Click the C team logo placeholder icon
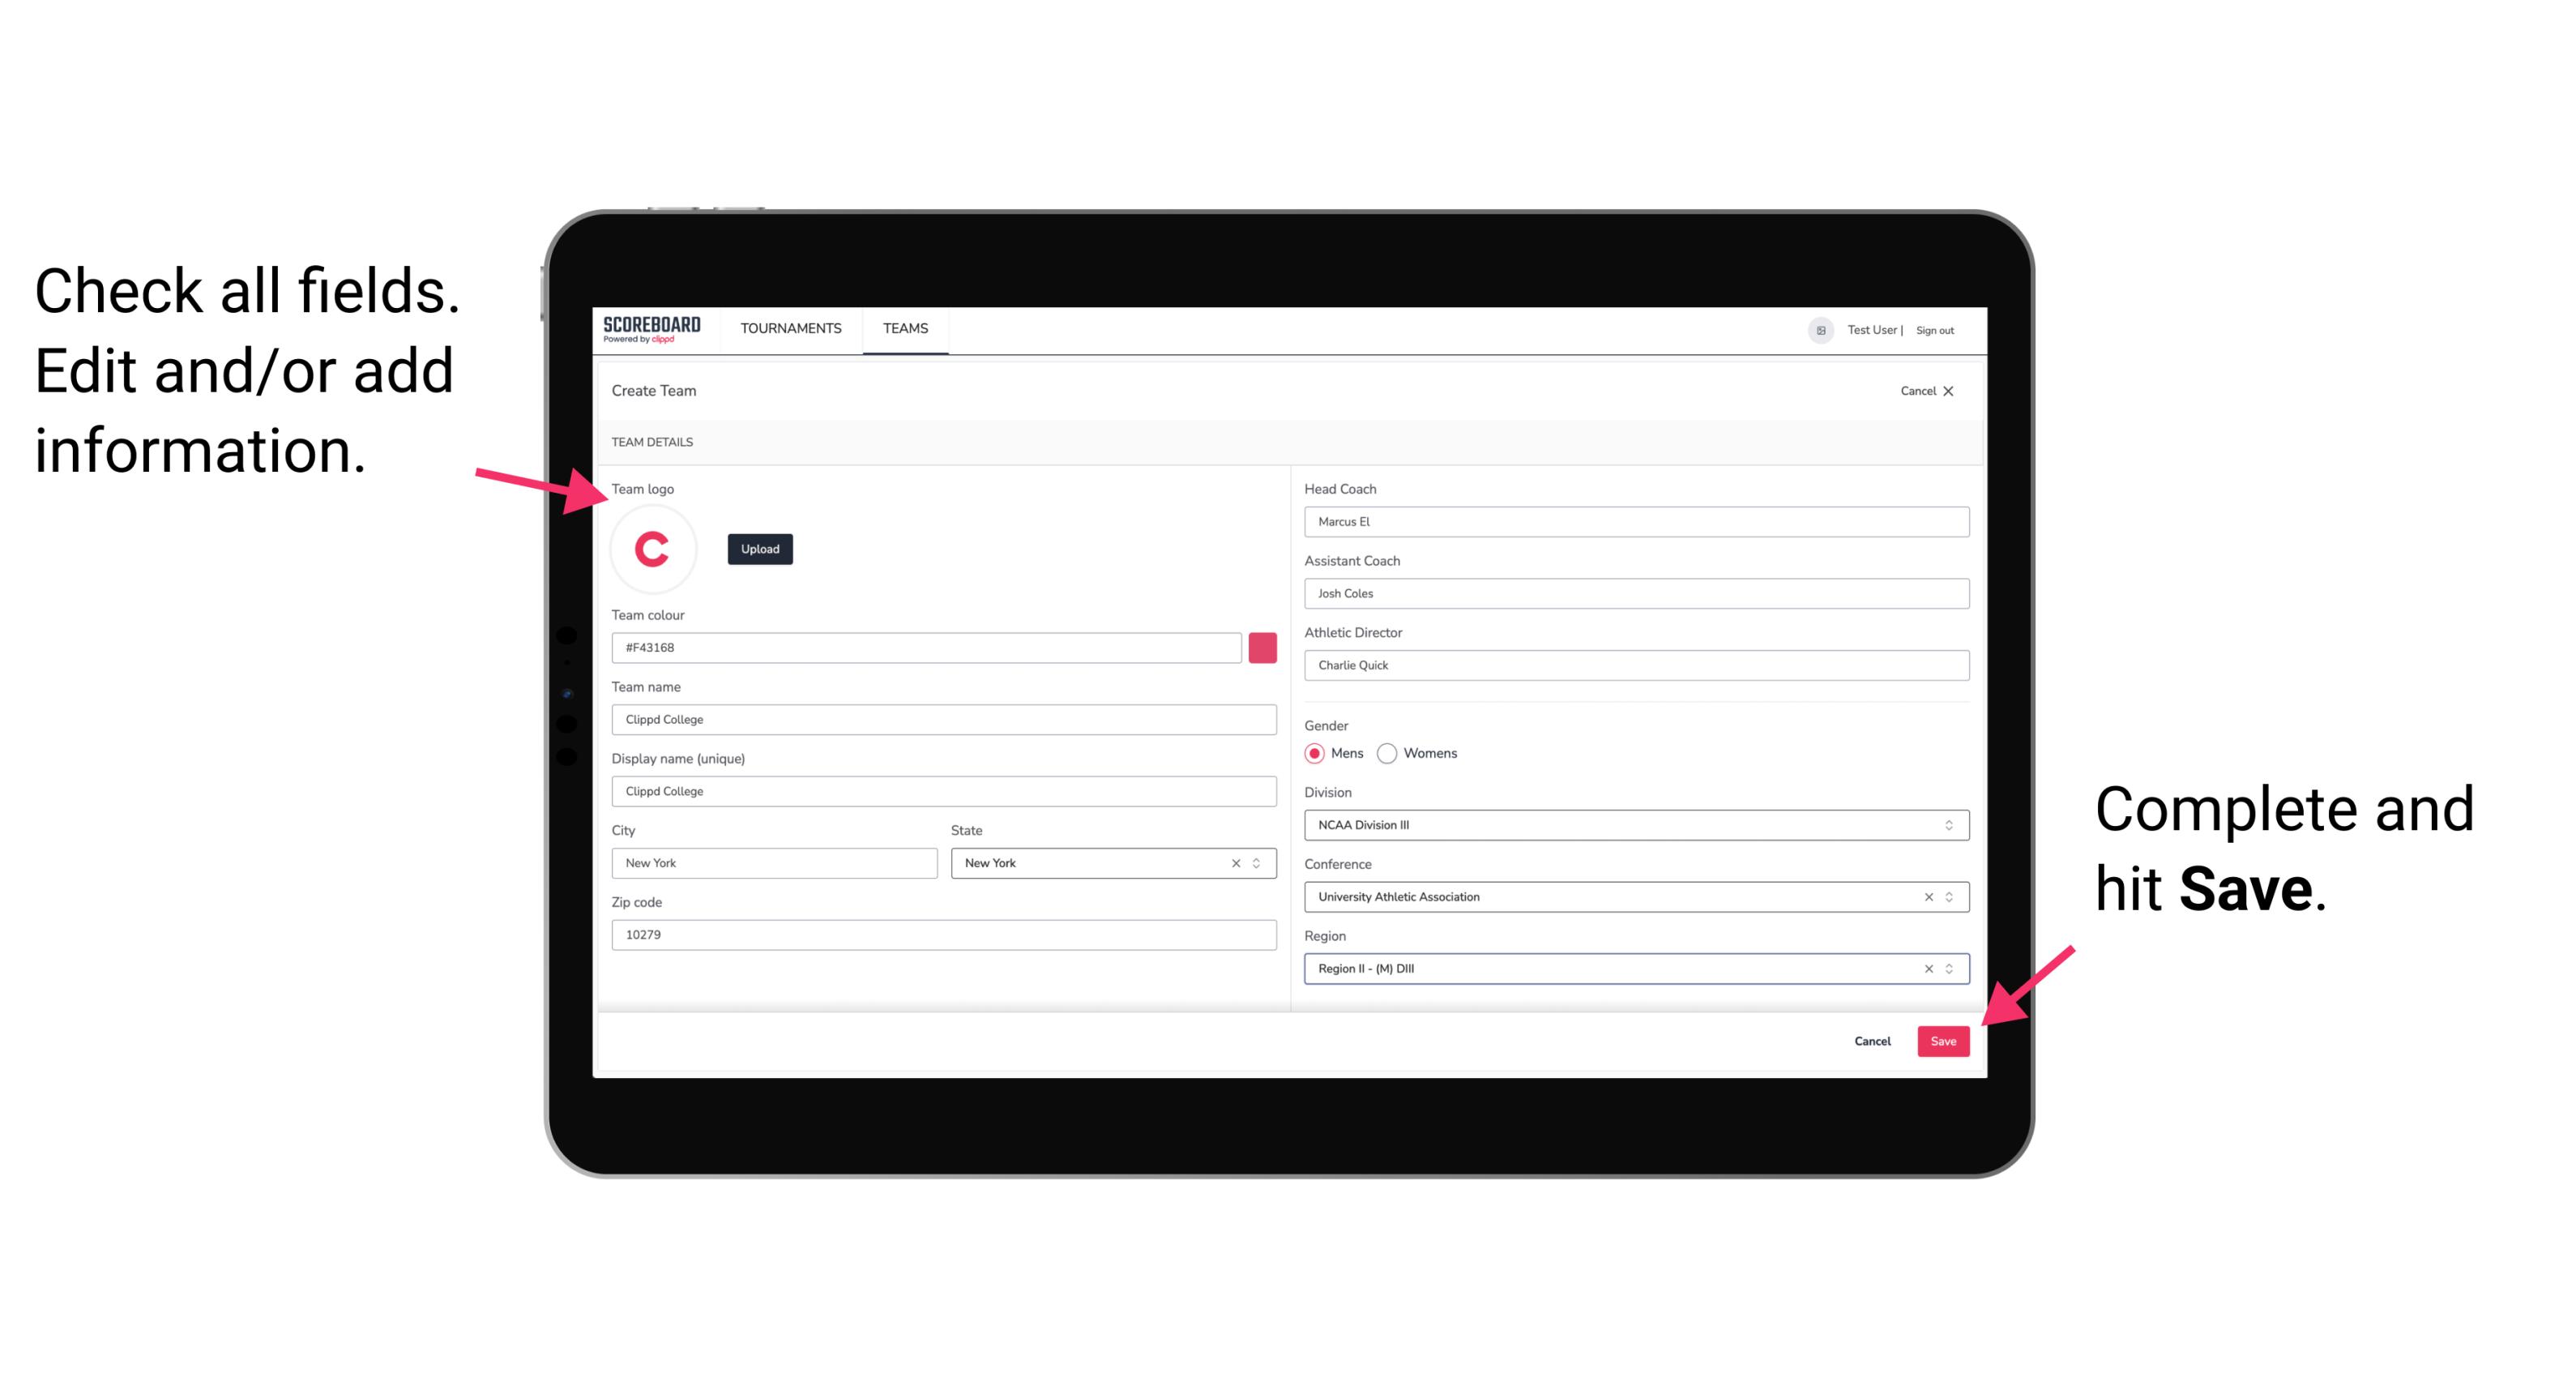Image resolution: width=2576 pixels, height=1386 pixels. tap(655, 548)
